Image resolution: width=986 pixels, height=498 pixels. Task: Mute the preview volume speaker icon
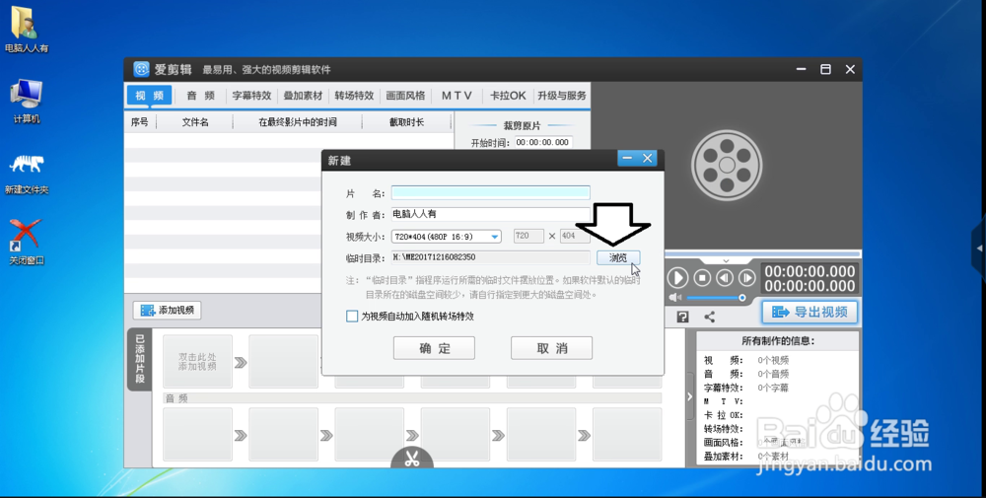coord(675,298)
